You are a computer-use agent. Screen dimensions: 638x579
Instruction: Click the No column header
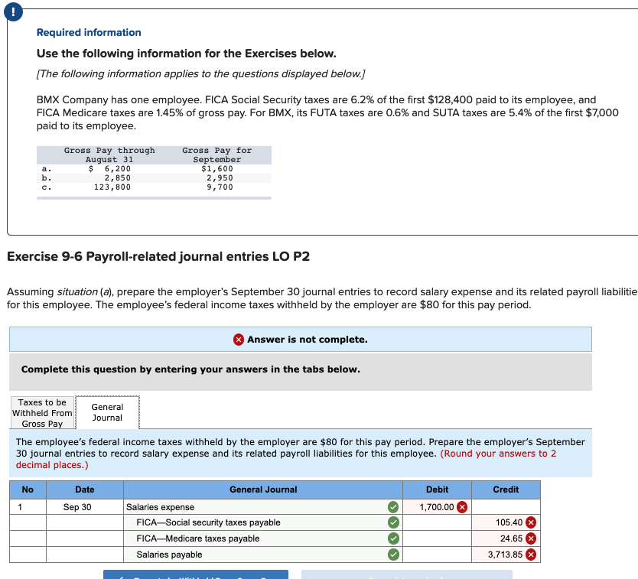(28, 490)
